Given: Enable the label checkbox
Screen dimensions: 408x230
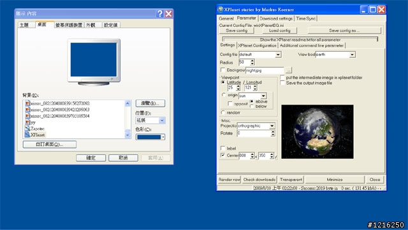Looking at the screenshot, I should tap(222, 148).
